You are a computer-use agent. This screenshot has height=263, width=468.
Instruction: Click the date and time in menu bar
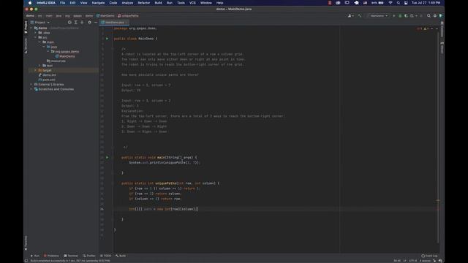[426, 3]
